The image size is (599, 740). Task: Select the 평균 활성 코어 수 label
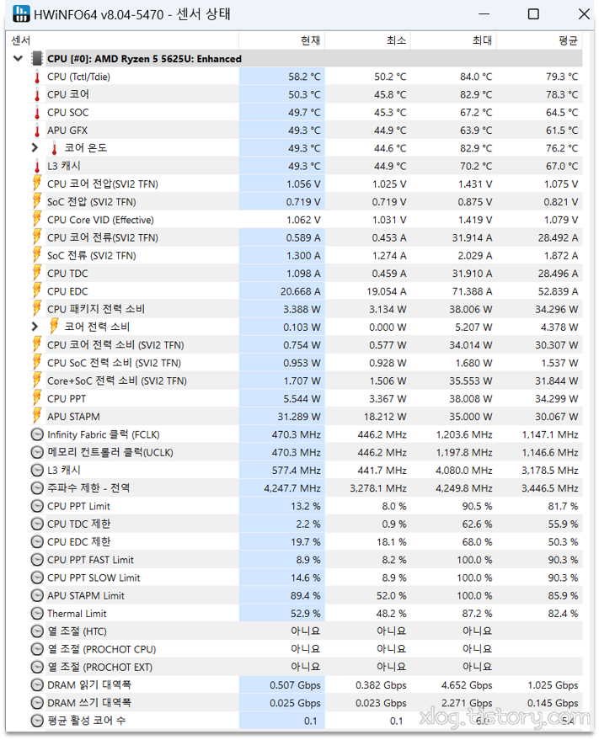tap(87, 721)
